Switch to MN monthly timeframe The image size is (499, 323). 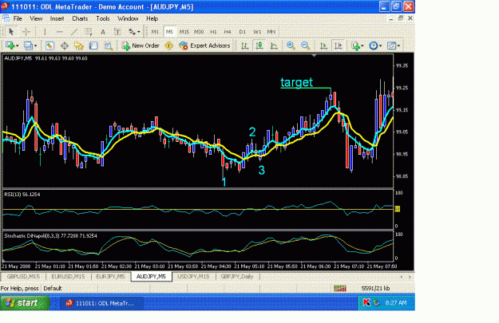(x=271, y=32)
